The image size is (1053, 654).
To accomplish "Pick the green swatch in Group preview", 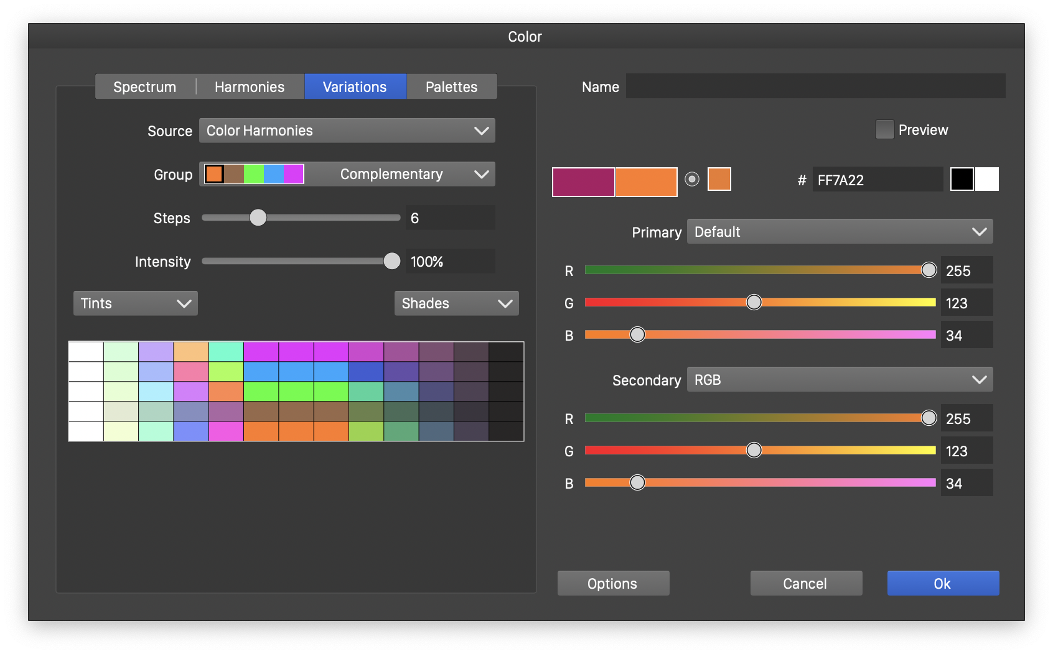I will click(x=253, y=174).
